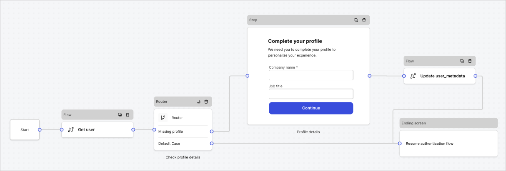Select the Missing profile router case

tap(183, 131)
